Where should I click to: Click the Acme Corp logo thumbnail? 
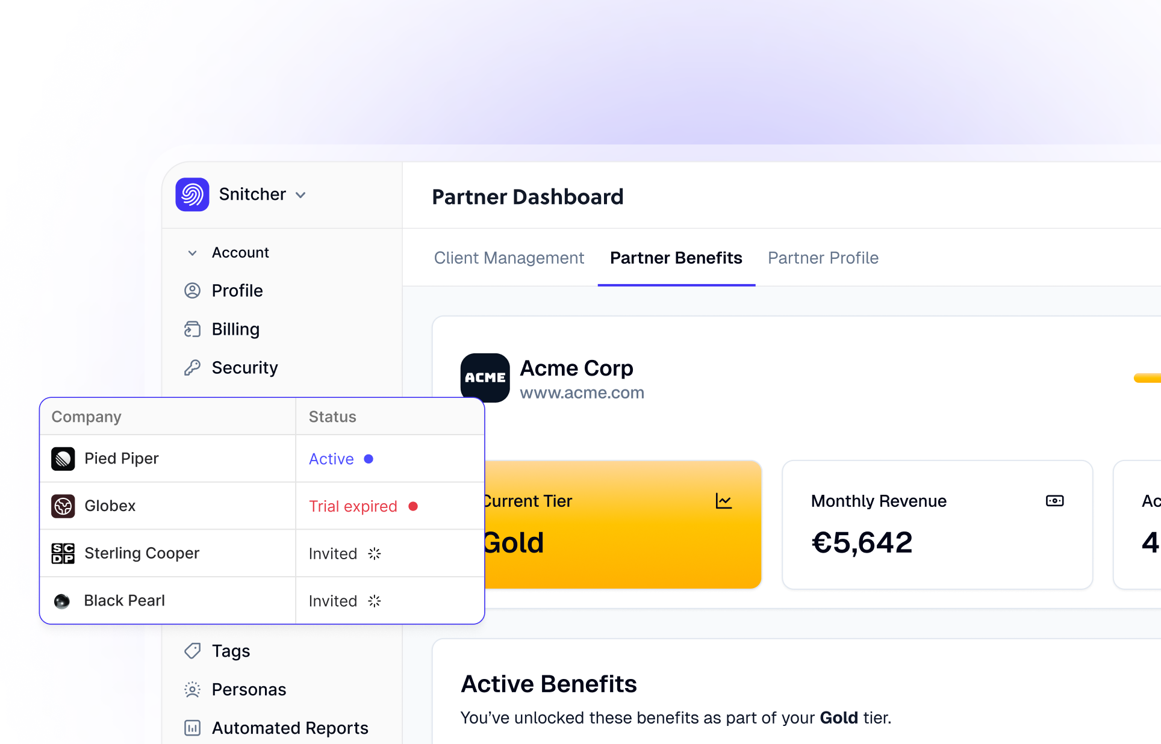pyautogui.click(x=485, y=377)
